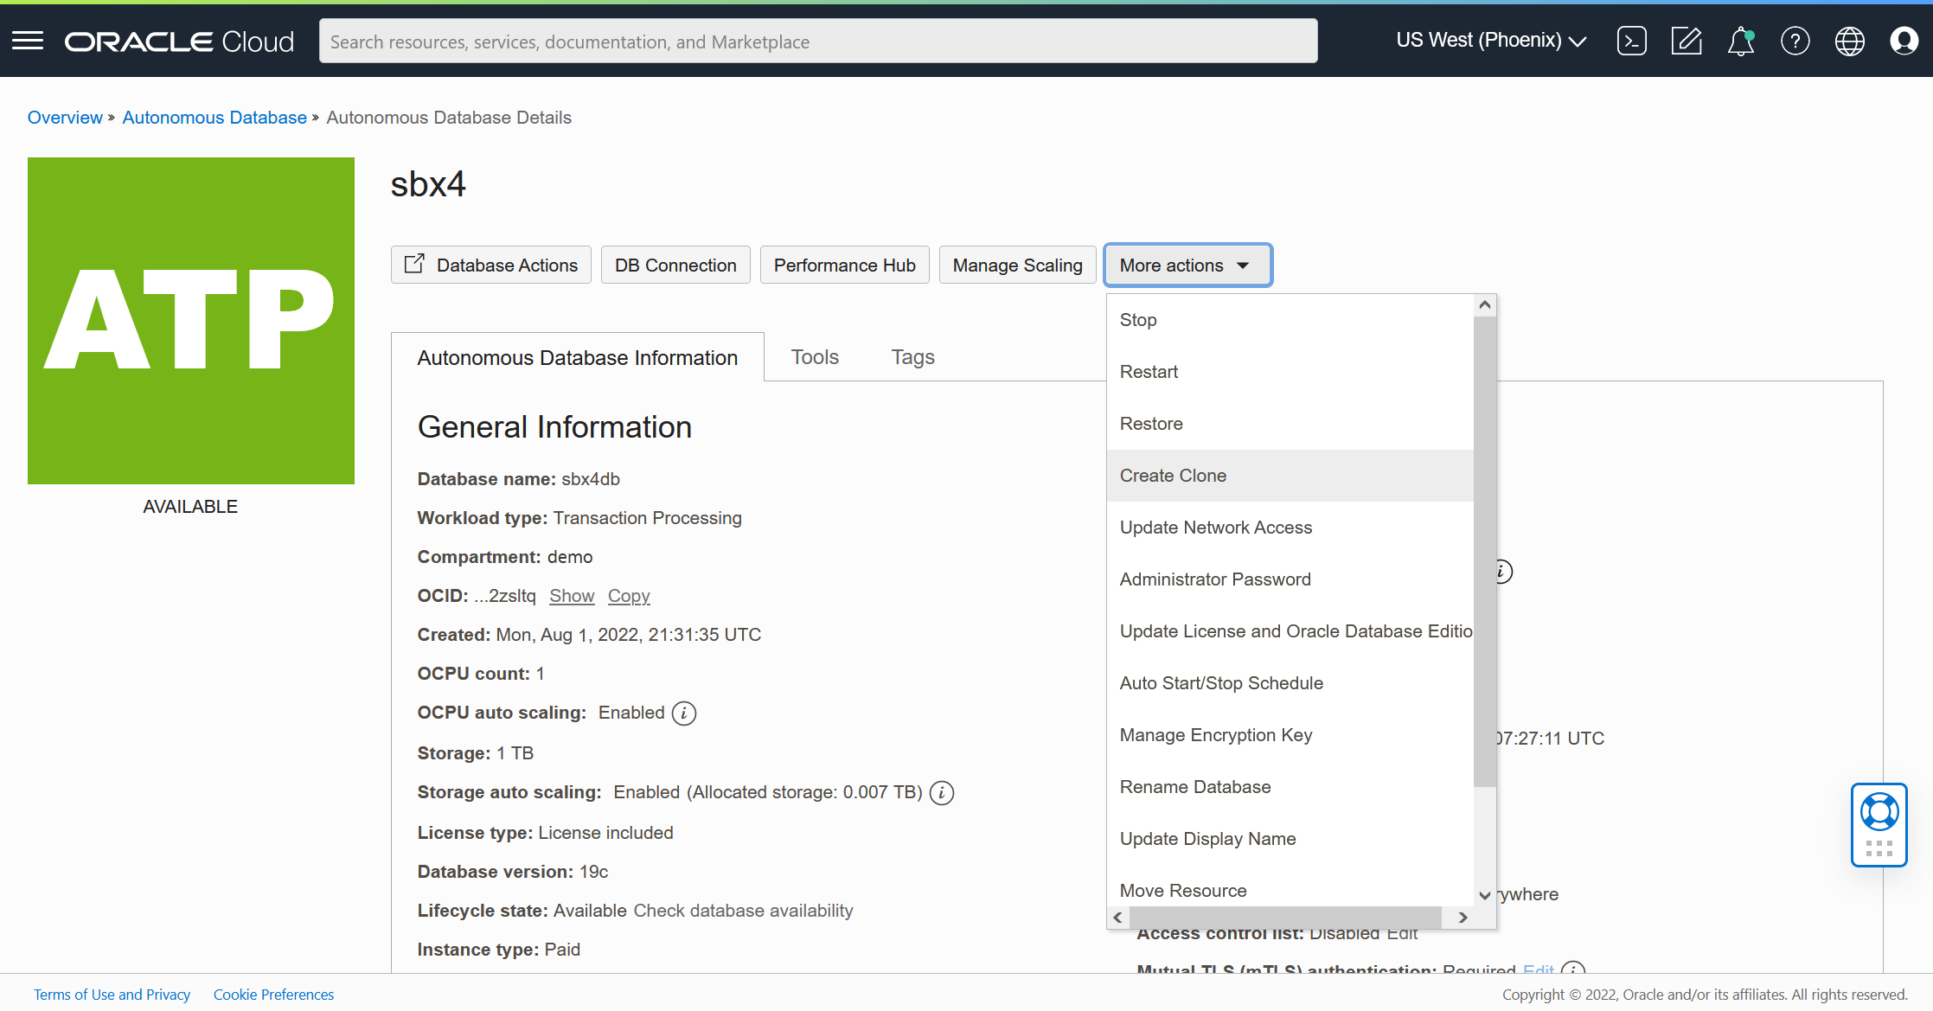
Task: Select Create Clone from the menu
Action: 1173,476
